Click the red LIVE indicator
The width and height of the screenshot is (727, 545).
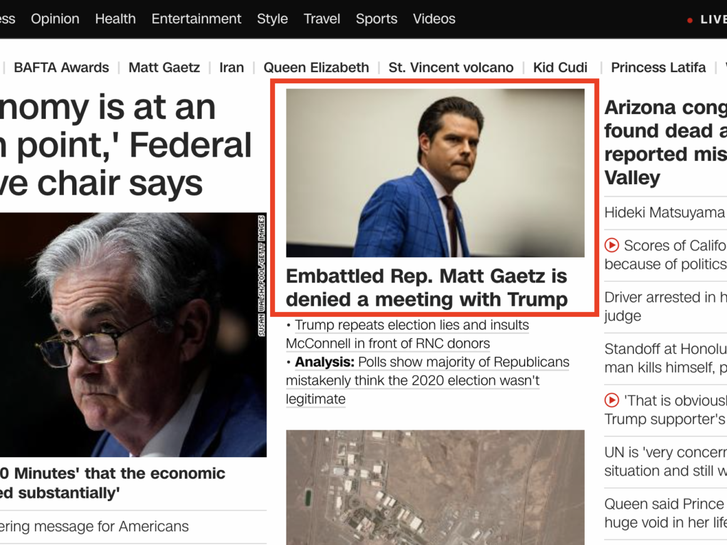tap(707, 19)
